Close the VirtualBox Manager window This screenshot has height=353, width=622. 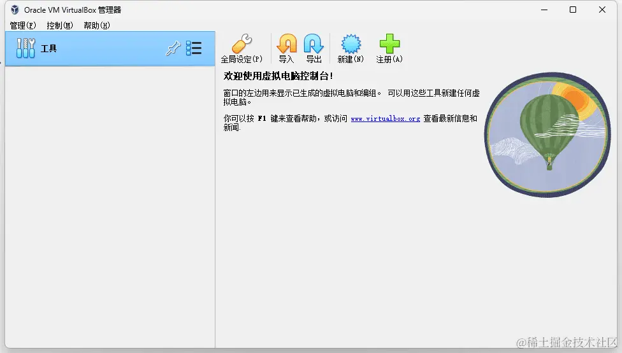pos(602,10)
